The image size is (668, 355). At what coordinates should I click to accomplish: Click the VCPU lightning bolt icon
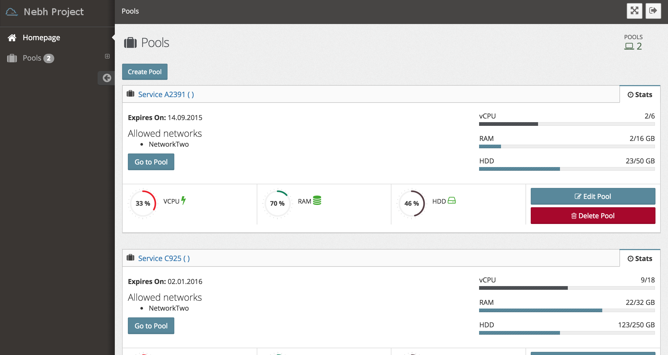coord(183,200)
